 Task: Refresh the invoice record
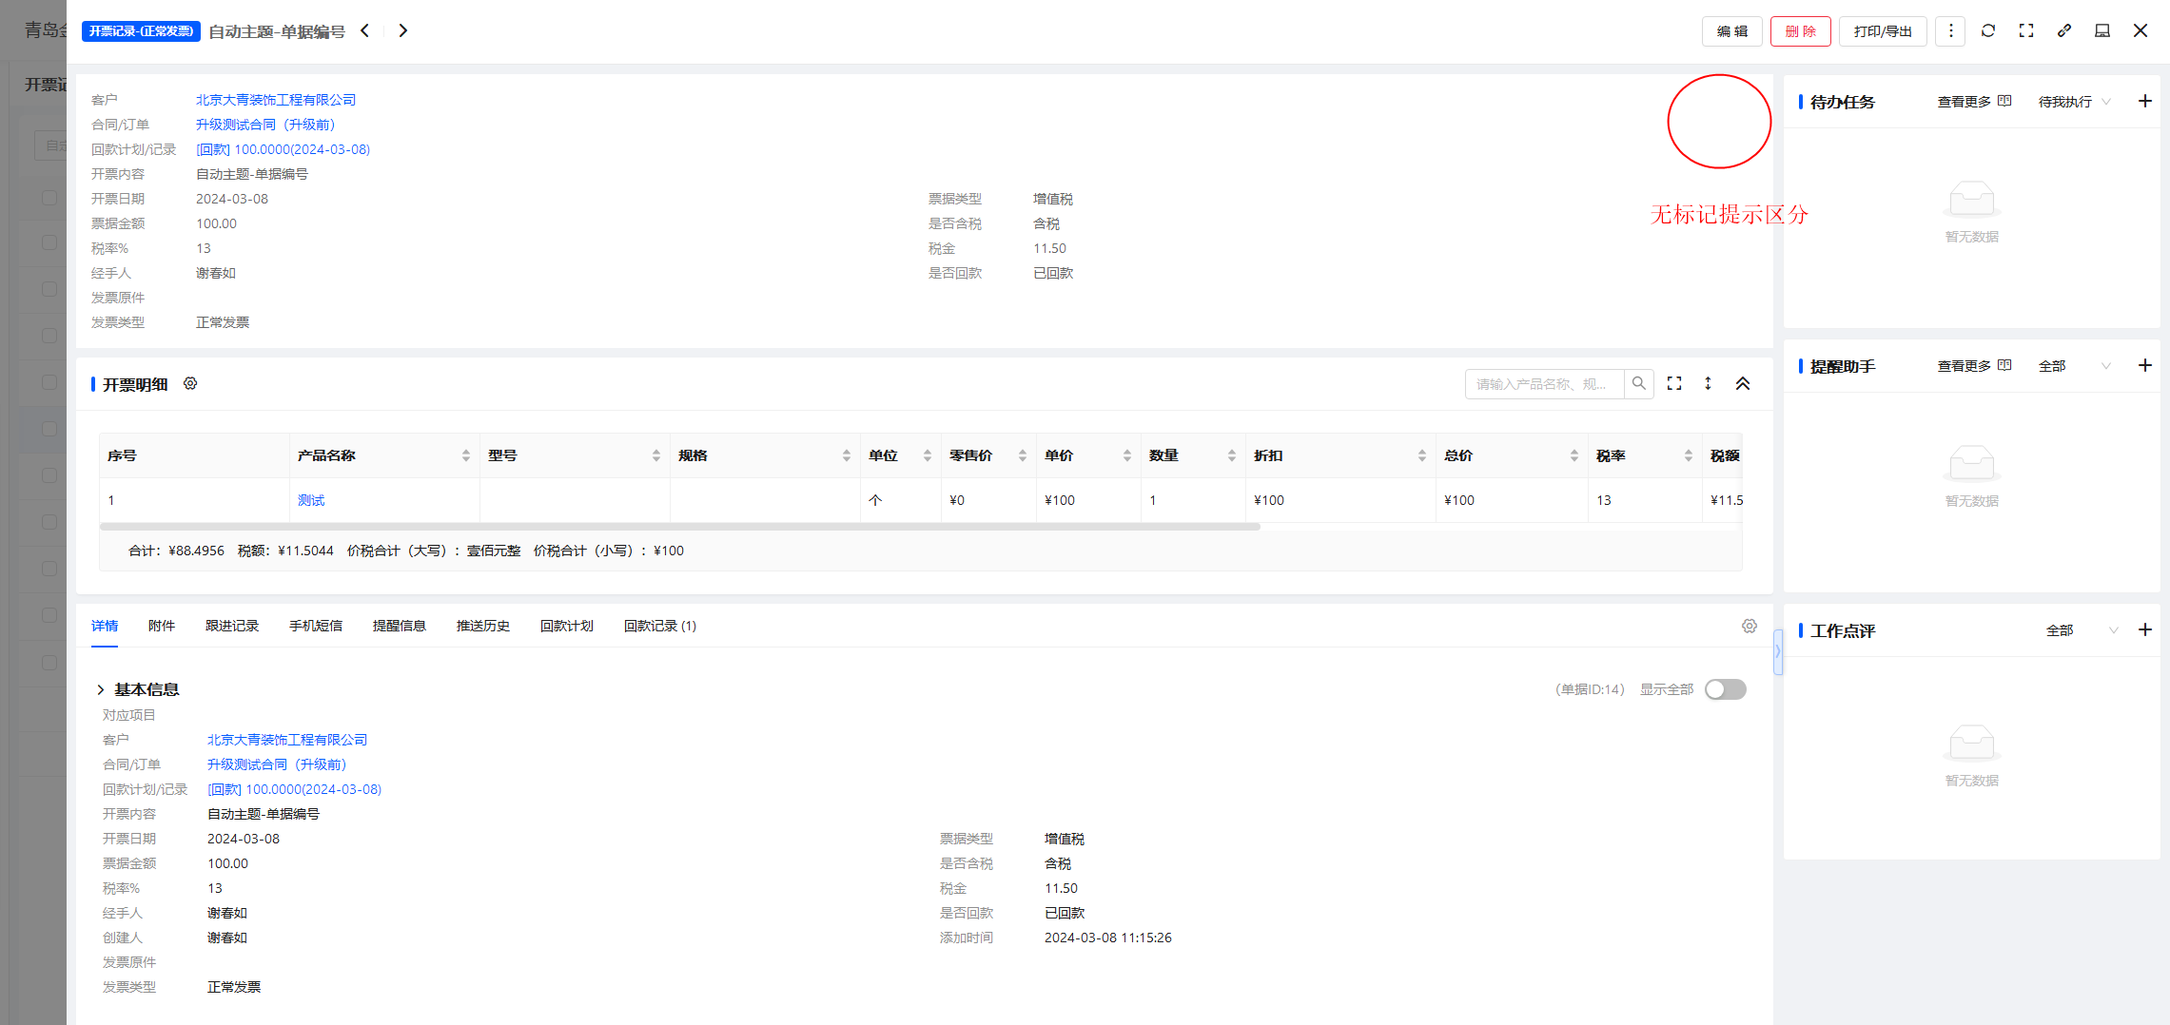[x=1988, y=31]
